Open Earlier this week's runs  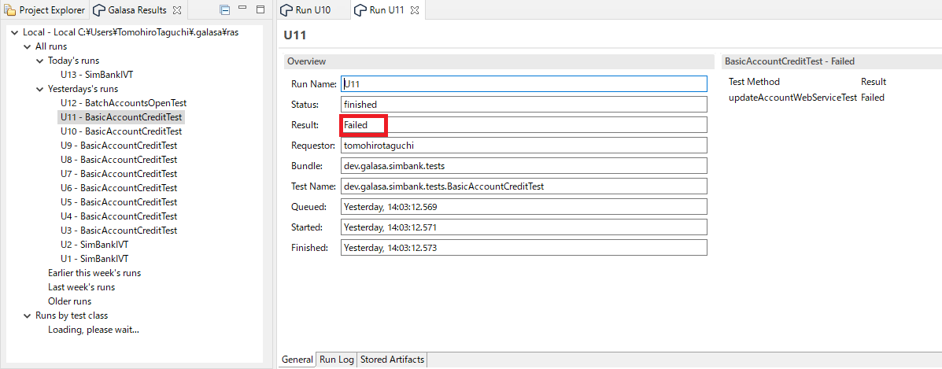[x=94, y=273]
